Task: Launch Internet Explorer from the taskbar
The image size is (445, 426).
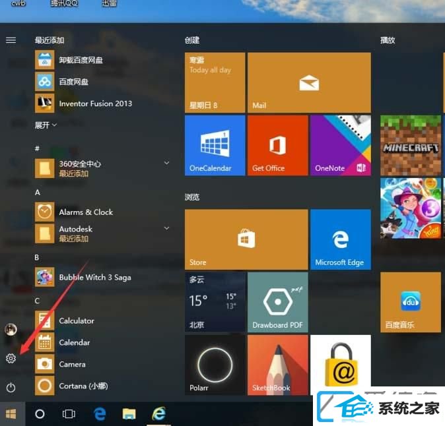Action: tap(159, 414)
